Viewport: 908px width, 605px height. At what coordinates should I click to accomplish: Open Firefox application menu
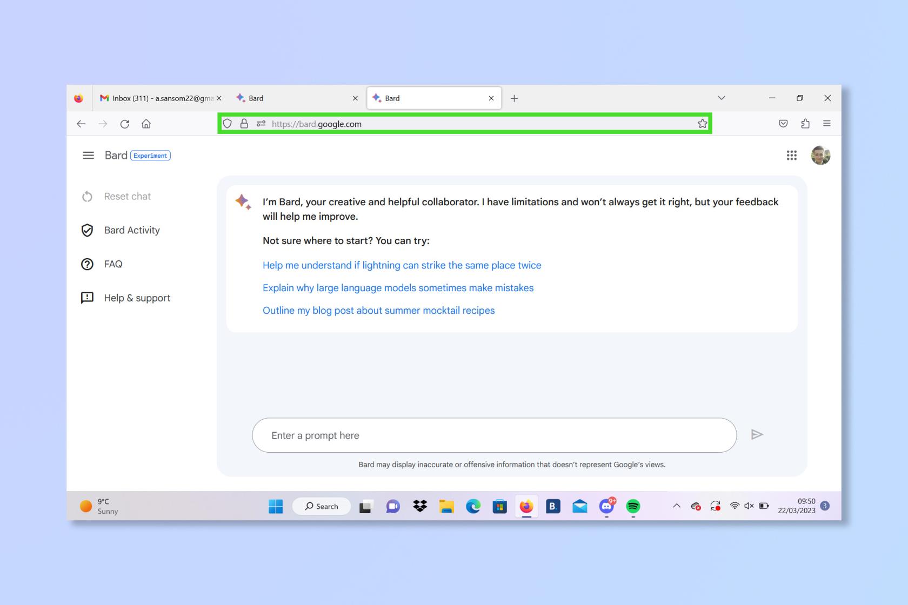(x=827, y=124)
